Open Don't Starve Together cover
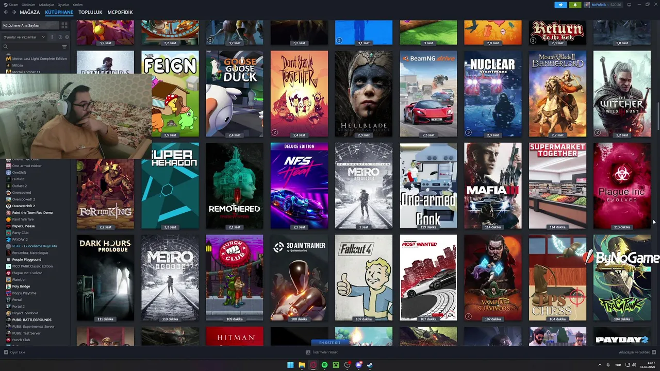The image size is (660, 371). point(299,94)
